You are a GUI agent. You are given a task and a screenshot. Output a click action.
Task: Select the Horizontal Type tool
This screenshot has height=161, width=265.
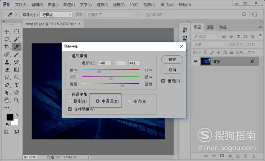16,85
